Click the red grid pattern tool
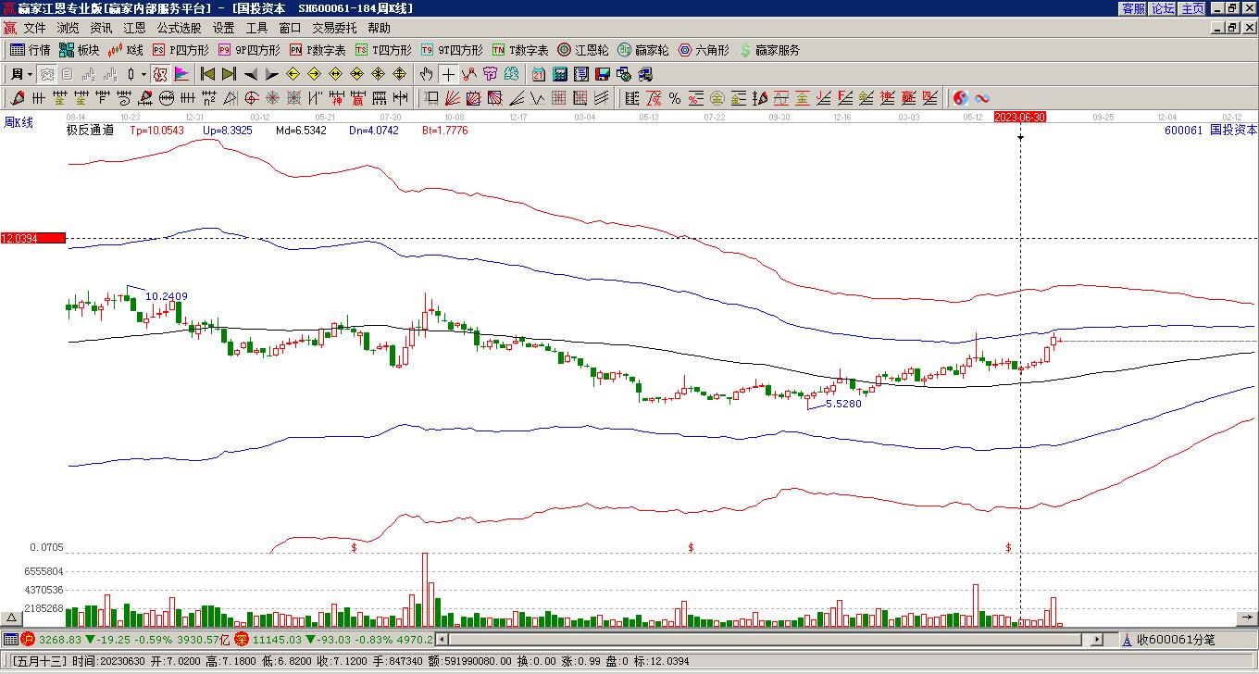Screen dimensions: 1259x674 point(559,98)
